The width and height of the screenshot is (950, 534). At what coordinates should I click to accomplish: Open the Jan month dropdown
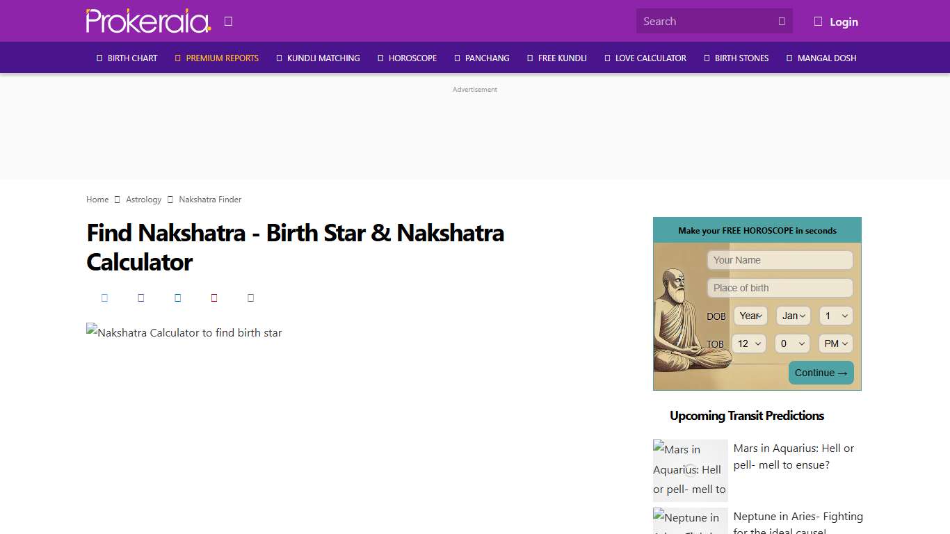[x=793, y=316]
